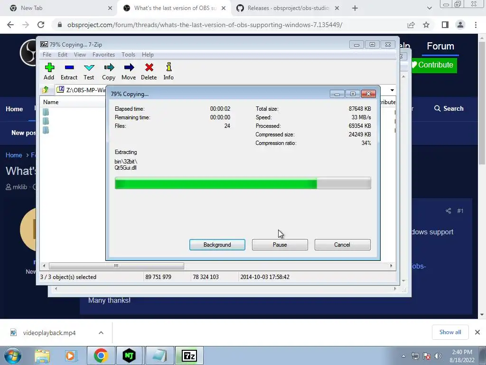The image size is (486, 365).
Task: Open a new Chrome tab
Action: [x=355, y=8]
